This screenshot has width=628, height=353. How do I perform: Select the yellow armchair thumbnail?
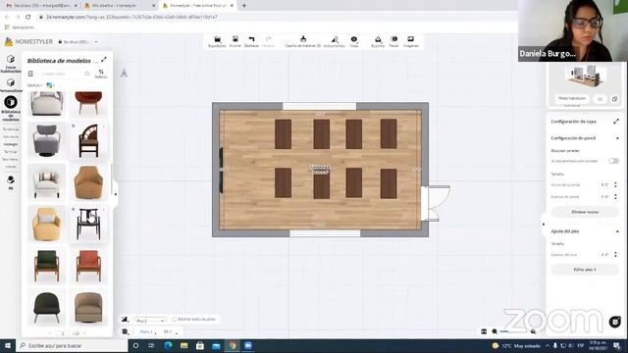[x=46, y=225]
